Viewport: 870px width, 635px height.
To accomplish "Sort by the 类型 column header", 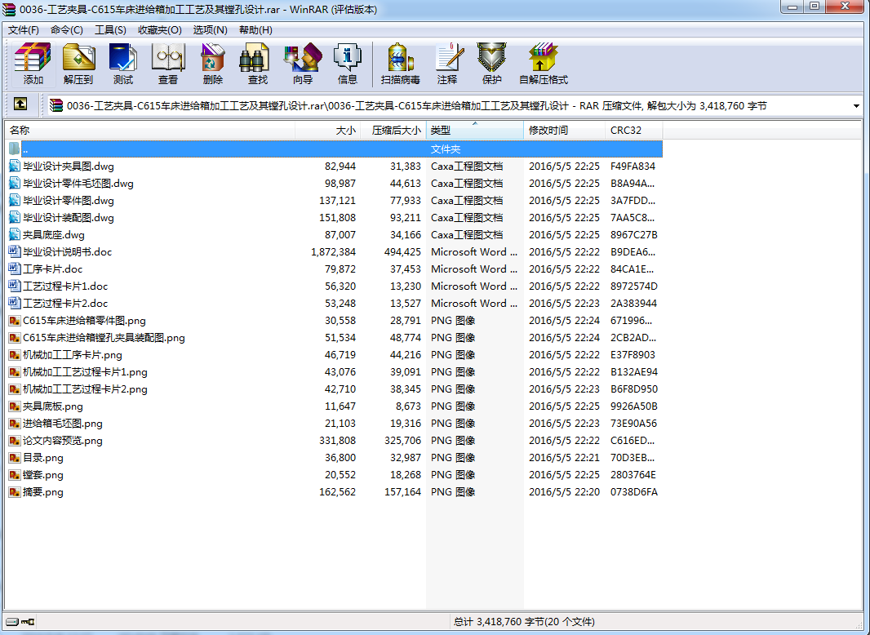I will pos(474,131).
